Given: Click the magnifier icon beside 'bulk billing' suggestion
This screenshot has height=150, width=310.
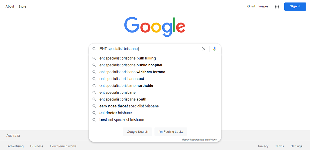Looking at the screenshot, I should pyautogui.click(x=94, y=58).
